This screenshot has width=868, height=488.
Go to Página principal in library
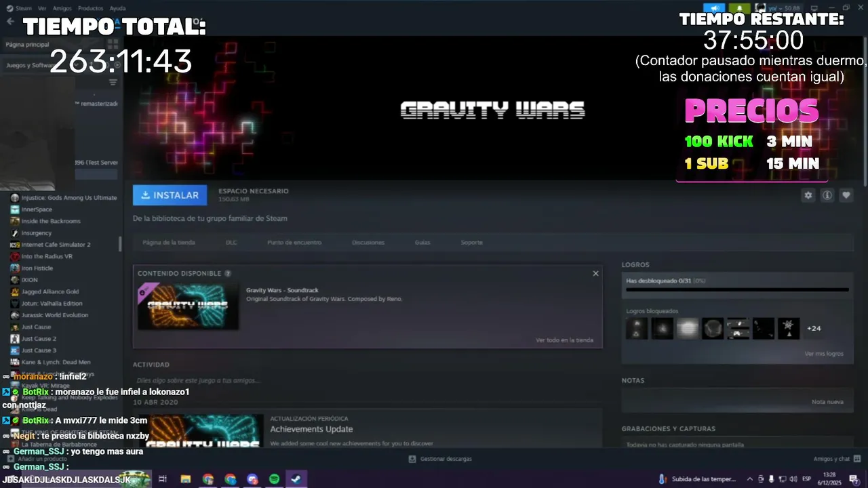coord(27,44)
